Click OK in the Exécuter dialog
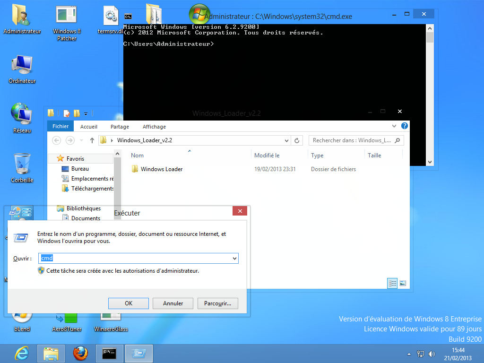Viewport: 484px width, 363px height. coord(129,303)
